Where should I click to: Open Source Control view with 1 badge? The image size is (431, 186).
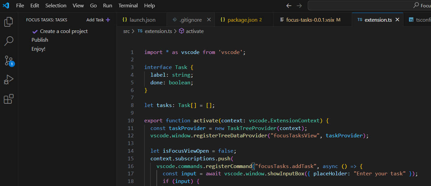point(9,61)
